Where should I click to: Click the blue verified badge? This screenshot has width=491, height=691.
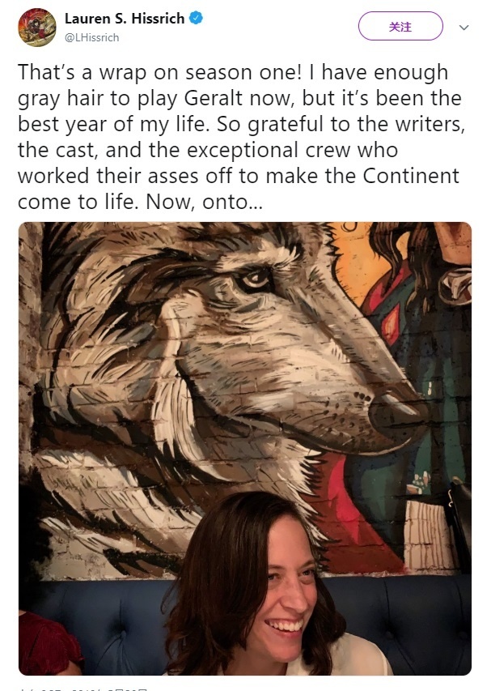196,19
